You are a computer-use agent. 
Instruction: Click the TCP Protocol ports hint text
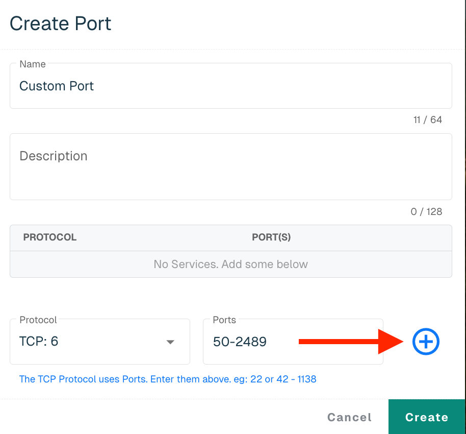click(168, 379)
